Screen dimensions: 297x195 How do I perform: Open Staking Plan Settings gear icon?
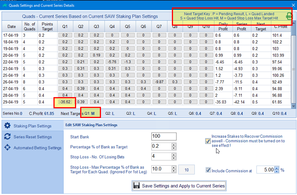click(7, 125)
